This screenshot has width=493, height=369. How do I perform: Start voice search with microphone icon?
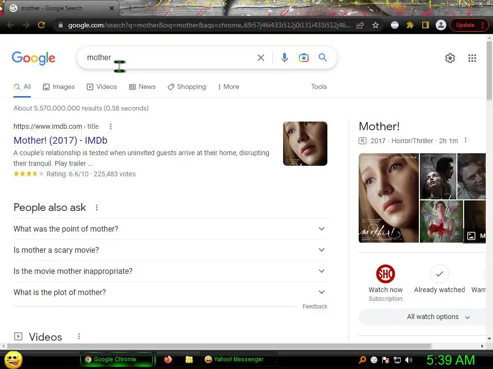click(284, 58)
